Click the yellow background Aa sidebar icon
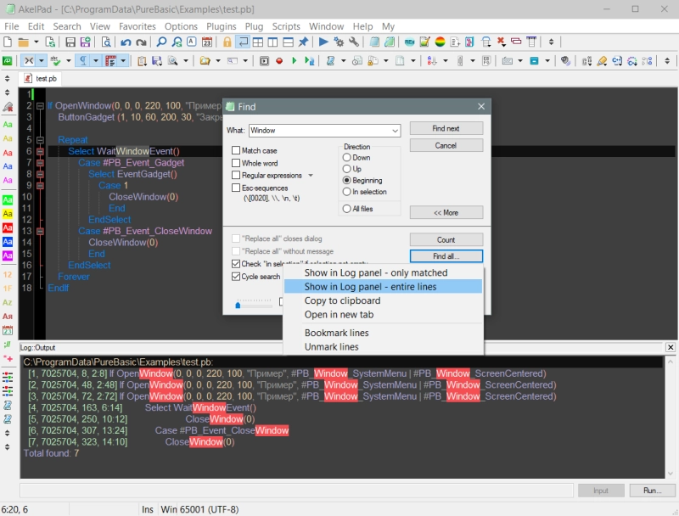679x516 pixels. click(x=8, y=214)
